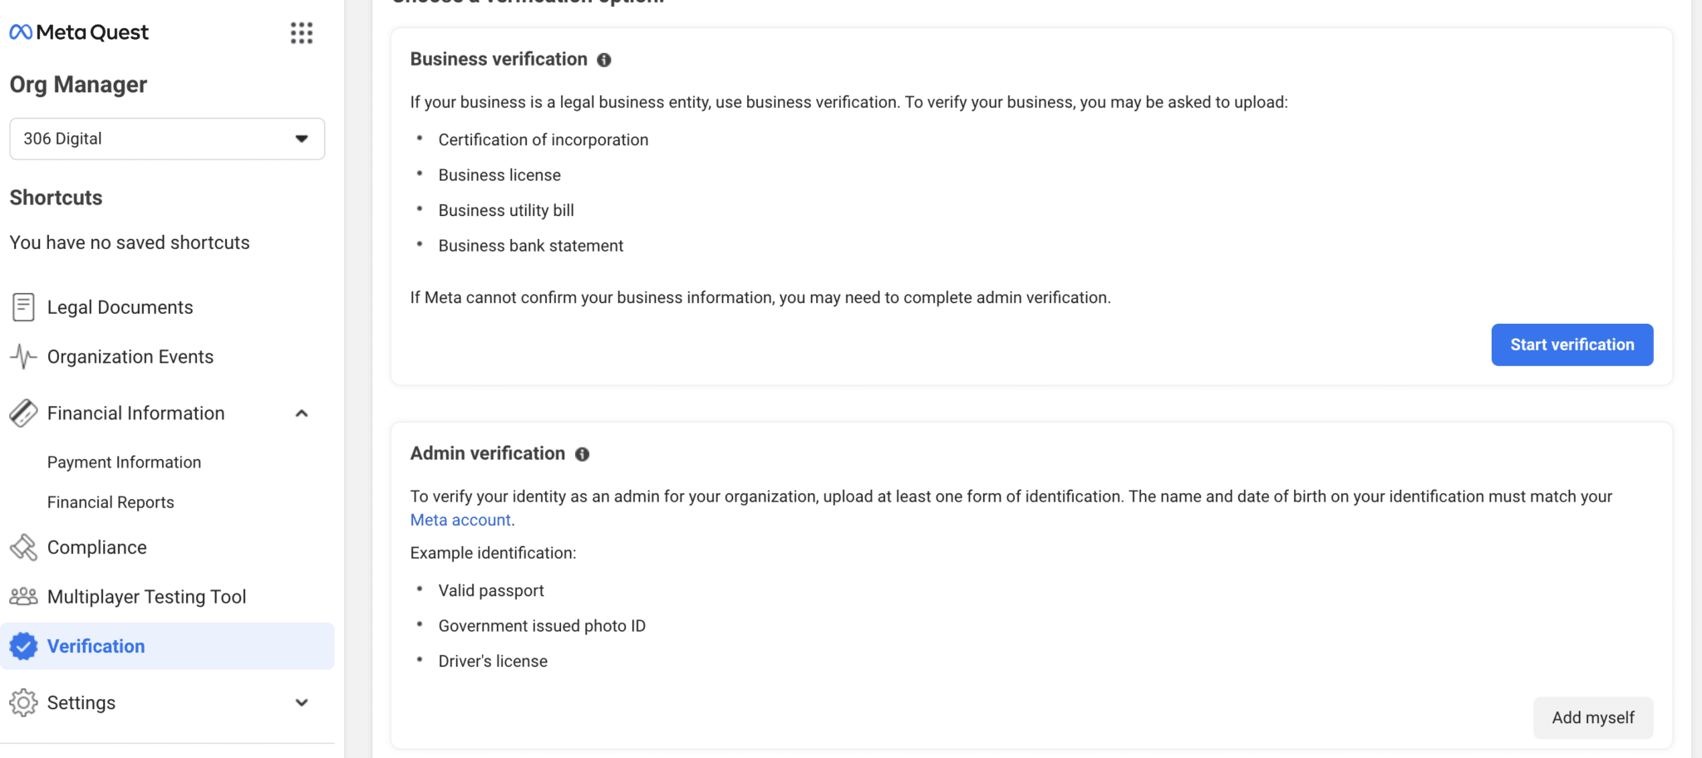Go to Organization Events
This screenshot has width=1702, height=758.
[130, 357]
